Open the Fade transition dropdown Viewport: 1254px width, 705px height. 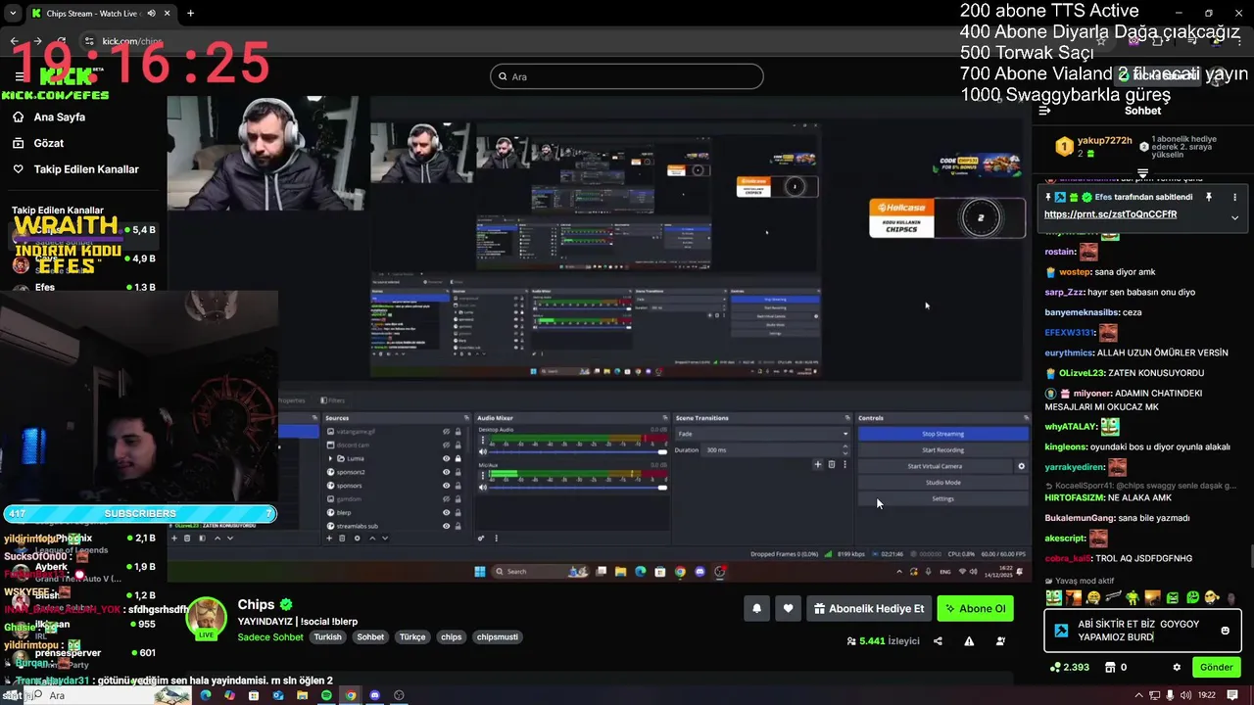click(762, 434)
